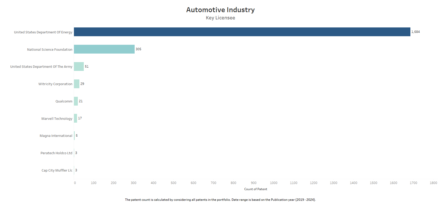Click the patent count footnote text
This screenshot has height=207, width=441.
pyautogui.click(x=220, y=200)
